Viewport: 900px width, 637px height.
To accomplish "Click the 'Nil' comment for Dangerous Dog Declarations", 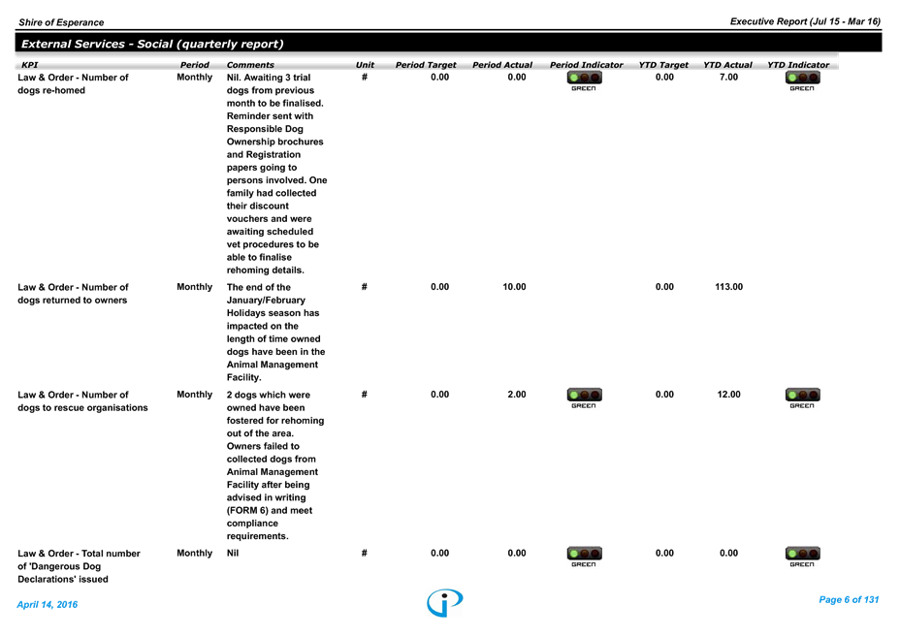I will coord(233,554).
